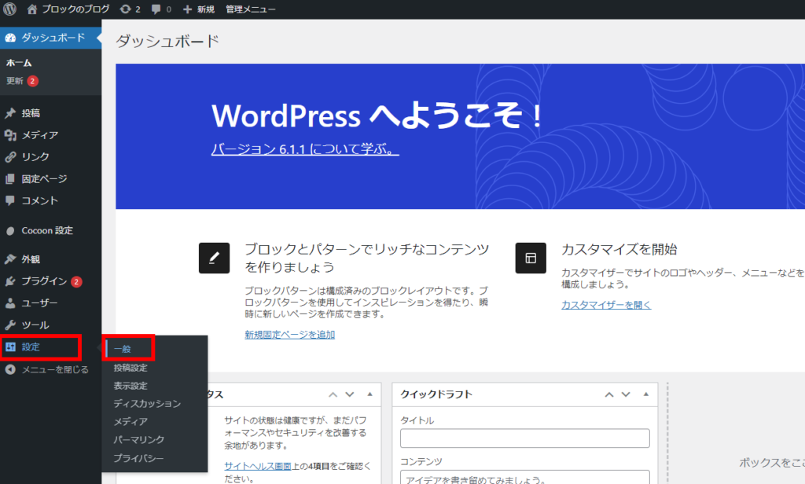Click the 外観 paintbrush icon
This screenshot has height=484, width=805.
click(10, 259)
